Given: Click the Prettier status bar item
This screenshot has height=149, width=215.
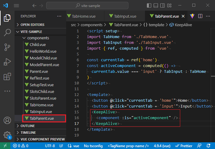Looking at the screenshot, I should tap(184, 146).
